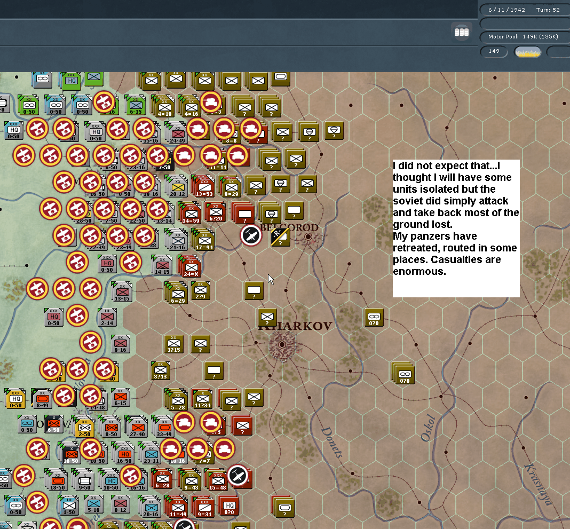This screenshot has height=529, width=570.
Task: Select the red 24=X infantry stack
Action: (191, 266)
